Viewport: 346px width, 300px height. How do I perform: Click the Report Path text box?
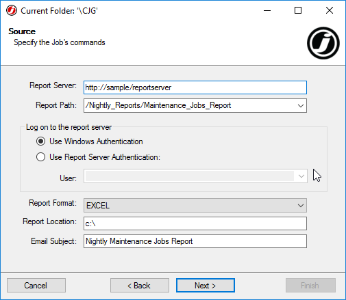[x=190, y=106]
